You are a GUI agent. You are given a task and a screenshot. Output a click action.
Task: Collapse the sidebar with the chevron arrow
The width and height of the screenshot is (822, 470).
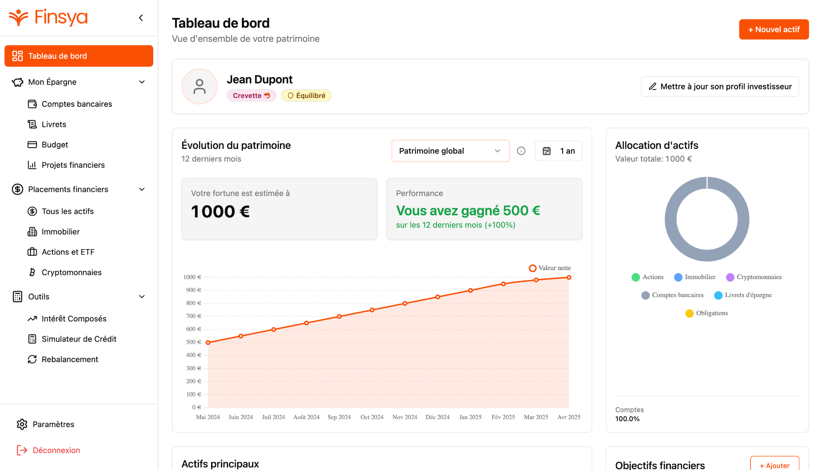(x=141, y=18)
